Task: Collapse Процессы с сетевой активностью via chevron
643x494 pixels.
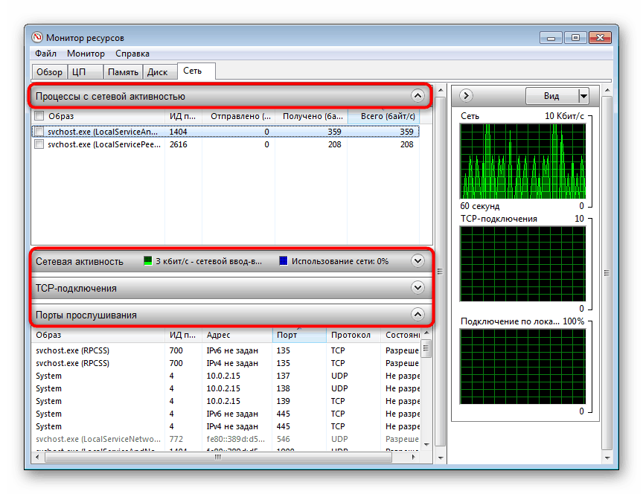Action: 418,95
